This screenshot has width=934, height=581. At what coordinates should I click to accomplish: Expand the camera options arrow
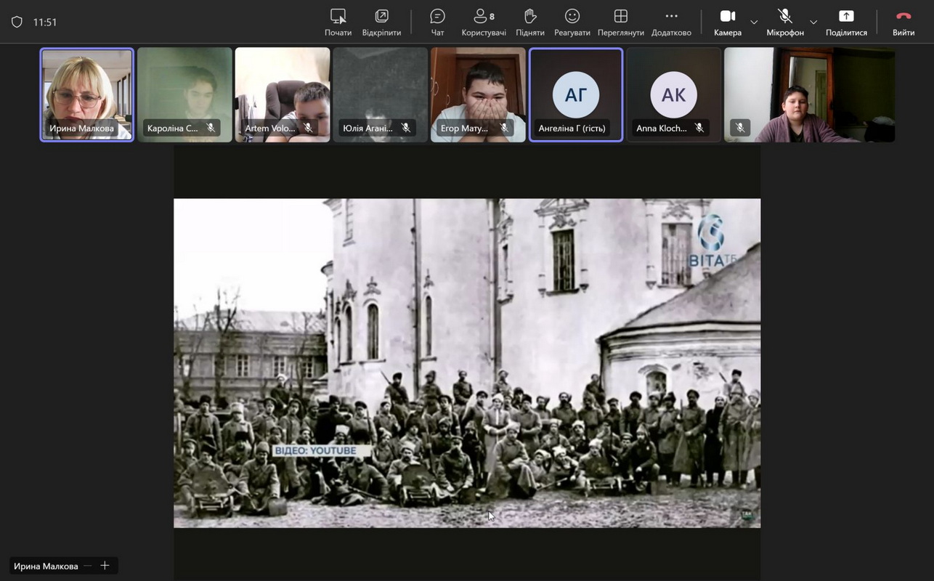pyautogui.click(x=754, y=23)
